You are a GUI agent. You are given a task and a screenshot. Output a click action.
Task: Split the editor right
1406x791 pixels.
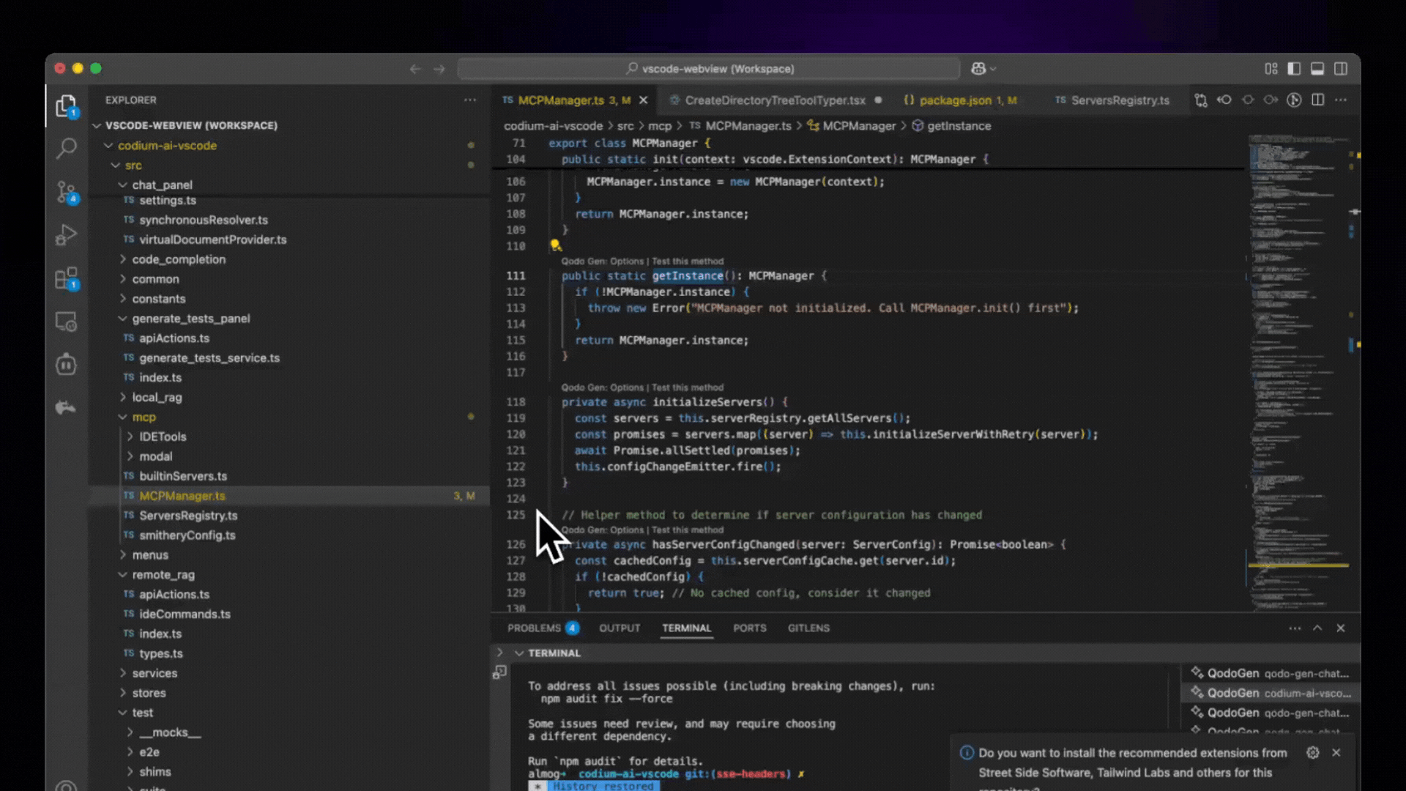(x=1318, y=100)
